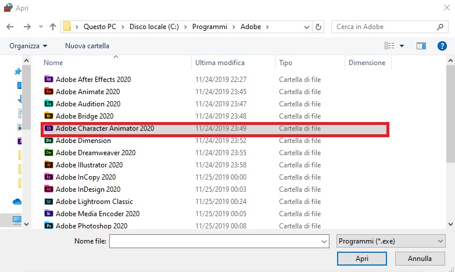This screenshot has width=455, height=272.
Task: Click the Adobe Bridge 2020 folder icon
Action: click(x=48, y=116)
